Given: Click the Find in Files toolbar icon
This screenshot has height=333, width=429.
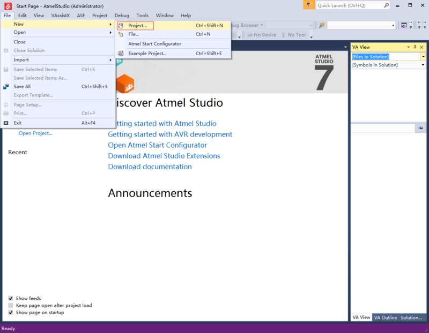Looking at the screenshot, I should [x=322, y=25].
